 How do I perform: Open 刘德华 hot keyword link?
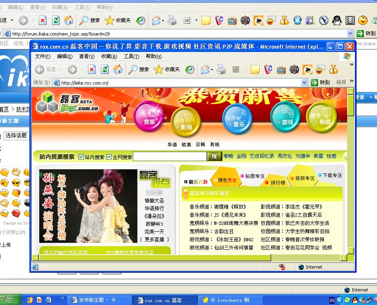click(303, 156)
